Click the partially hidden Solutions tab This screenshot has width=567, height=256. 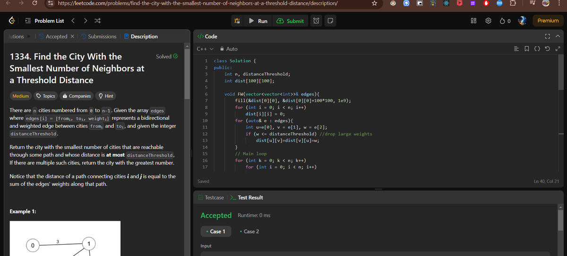[x=16, y=36]
